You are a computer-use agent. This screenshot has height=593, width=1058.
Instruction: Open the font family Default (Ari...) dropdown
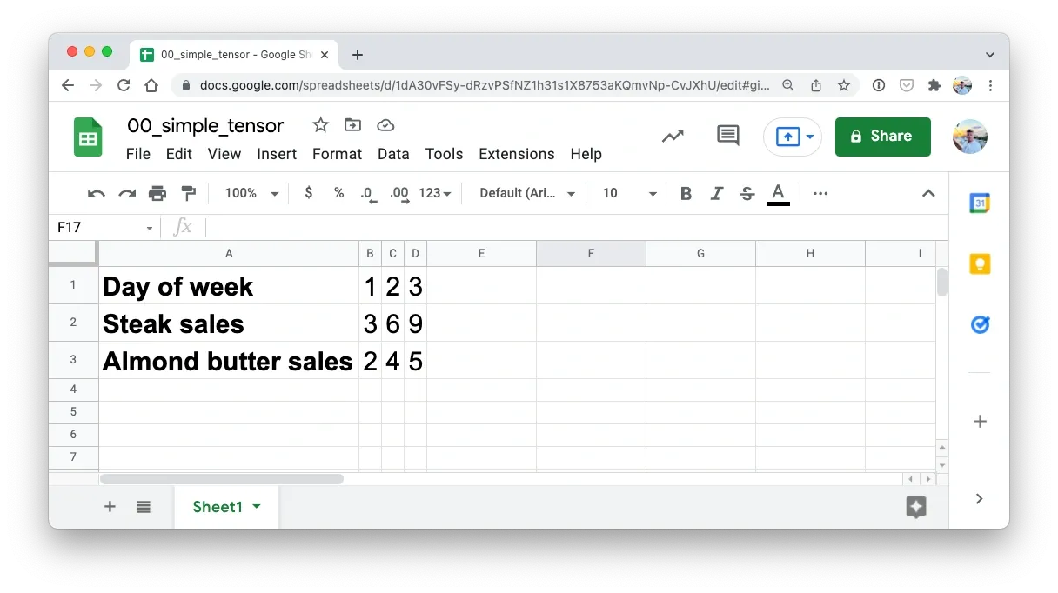click(x=527, y=193)
